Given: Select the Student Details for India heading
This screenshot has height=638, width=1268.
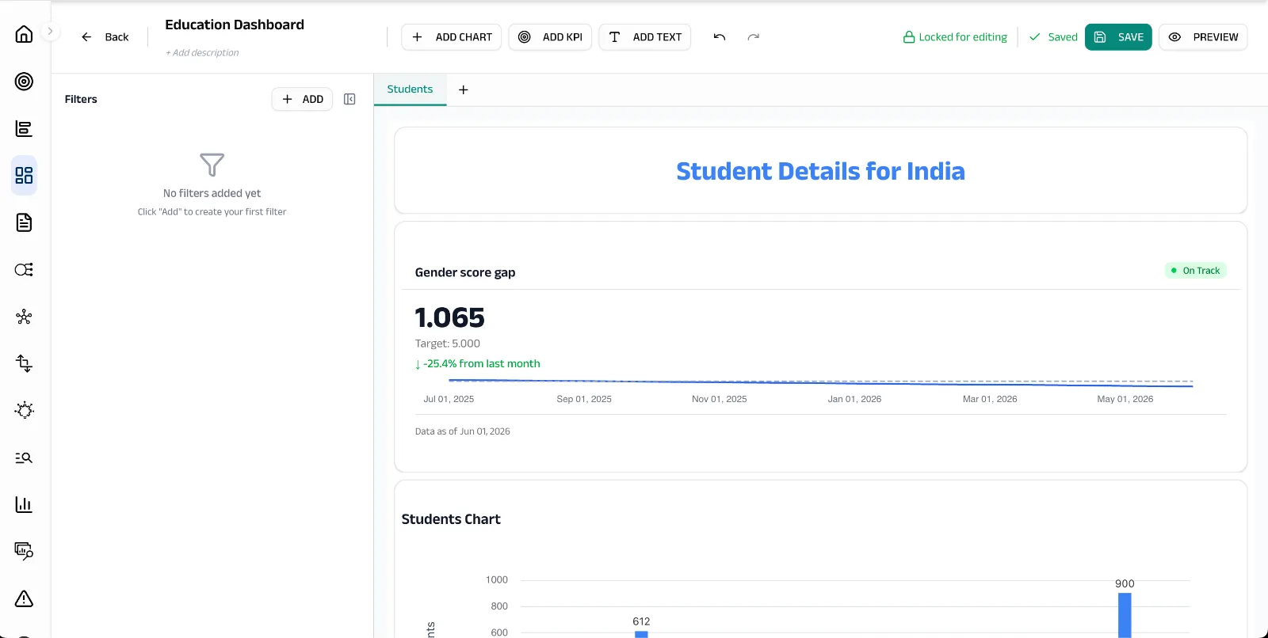Looking at the screenshot, I should click(x=820, y=171).
